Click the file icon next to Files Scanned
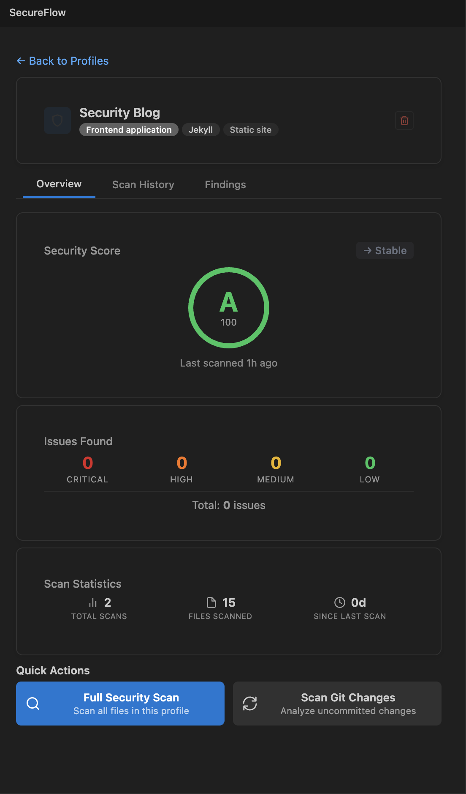 pyautogui.click(x=211, y=602)
